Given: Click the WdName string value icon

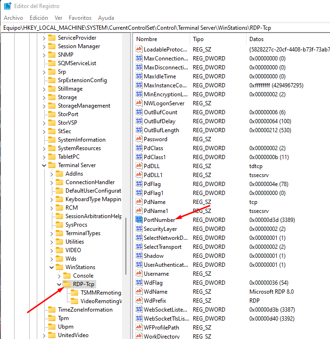Looking at the screenshot, I should point(139,292).
